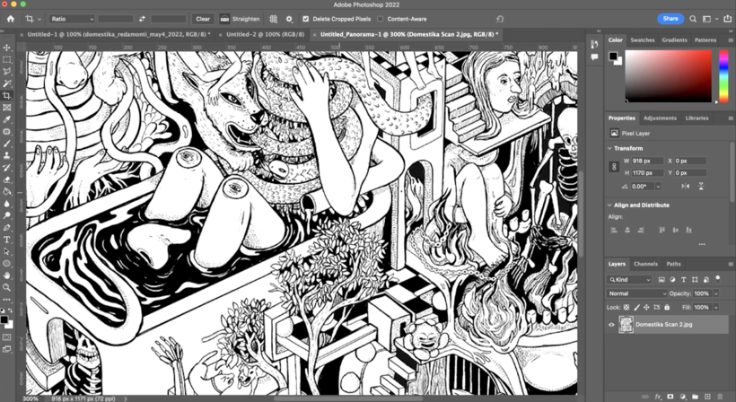Open additional crop settings gear

click(x=289, y=19)
